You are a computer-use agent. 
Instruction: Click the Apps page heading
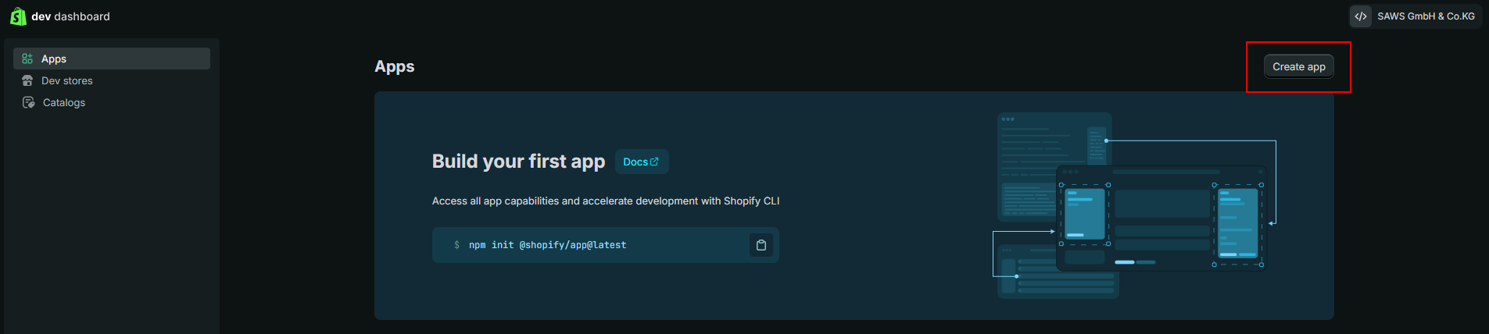(x=395, y=66)
